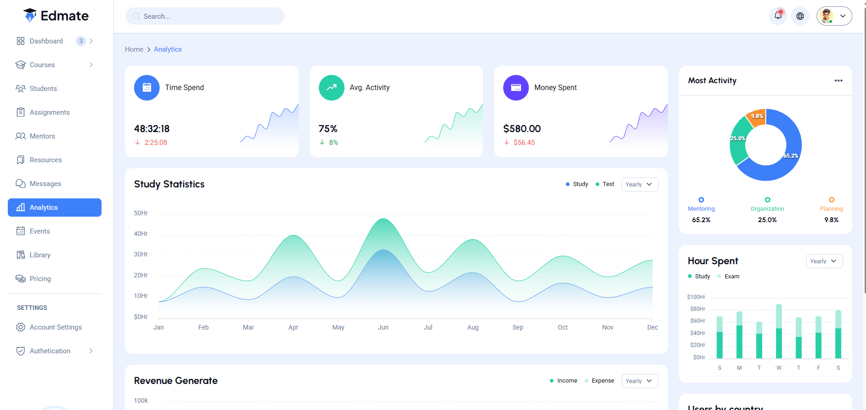Expand the Dashboard submenu chevron
Screen dimensions: 866x410
pyautogui.click(x=91, y=41)
